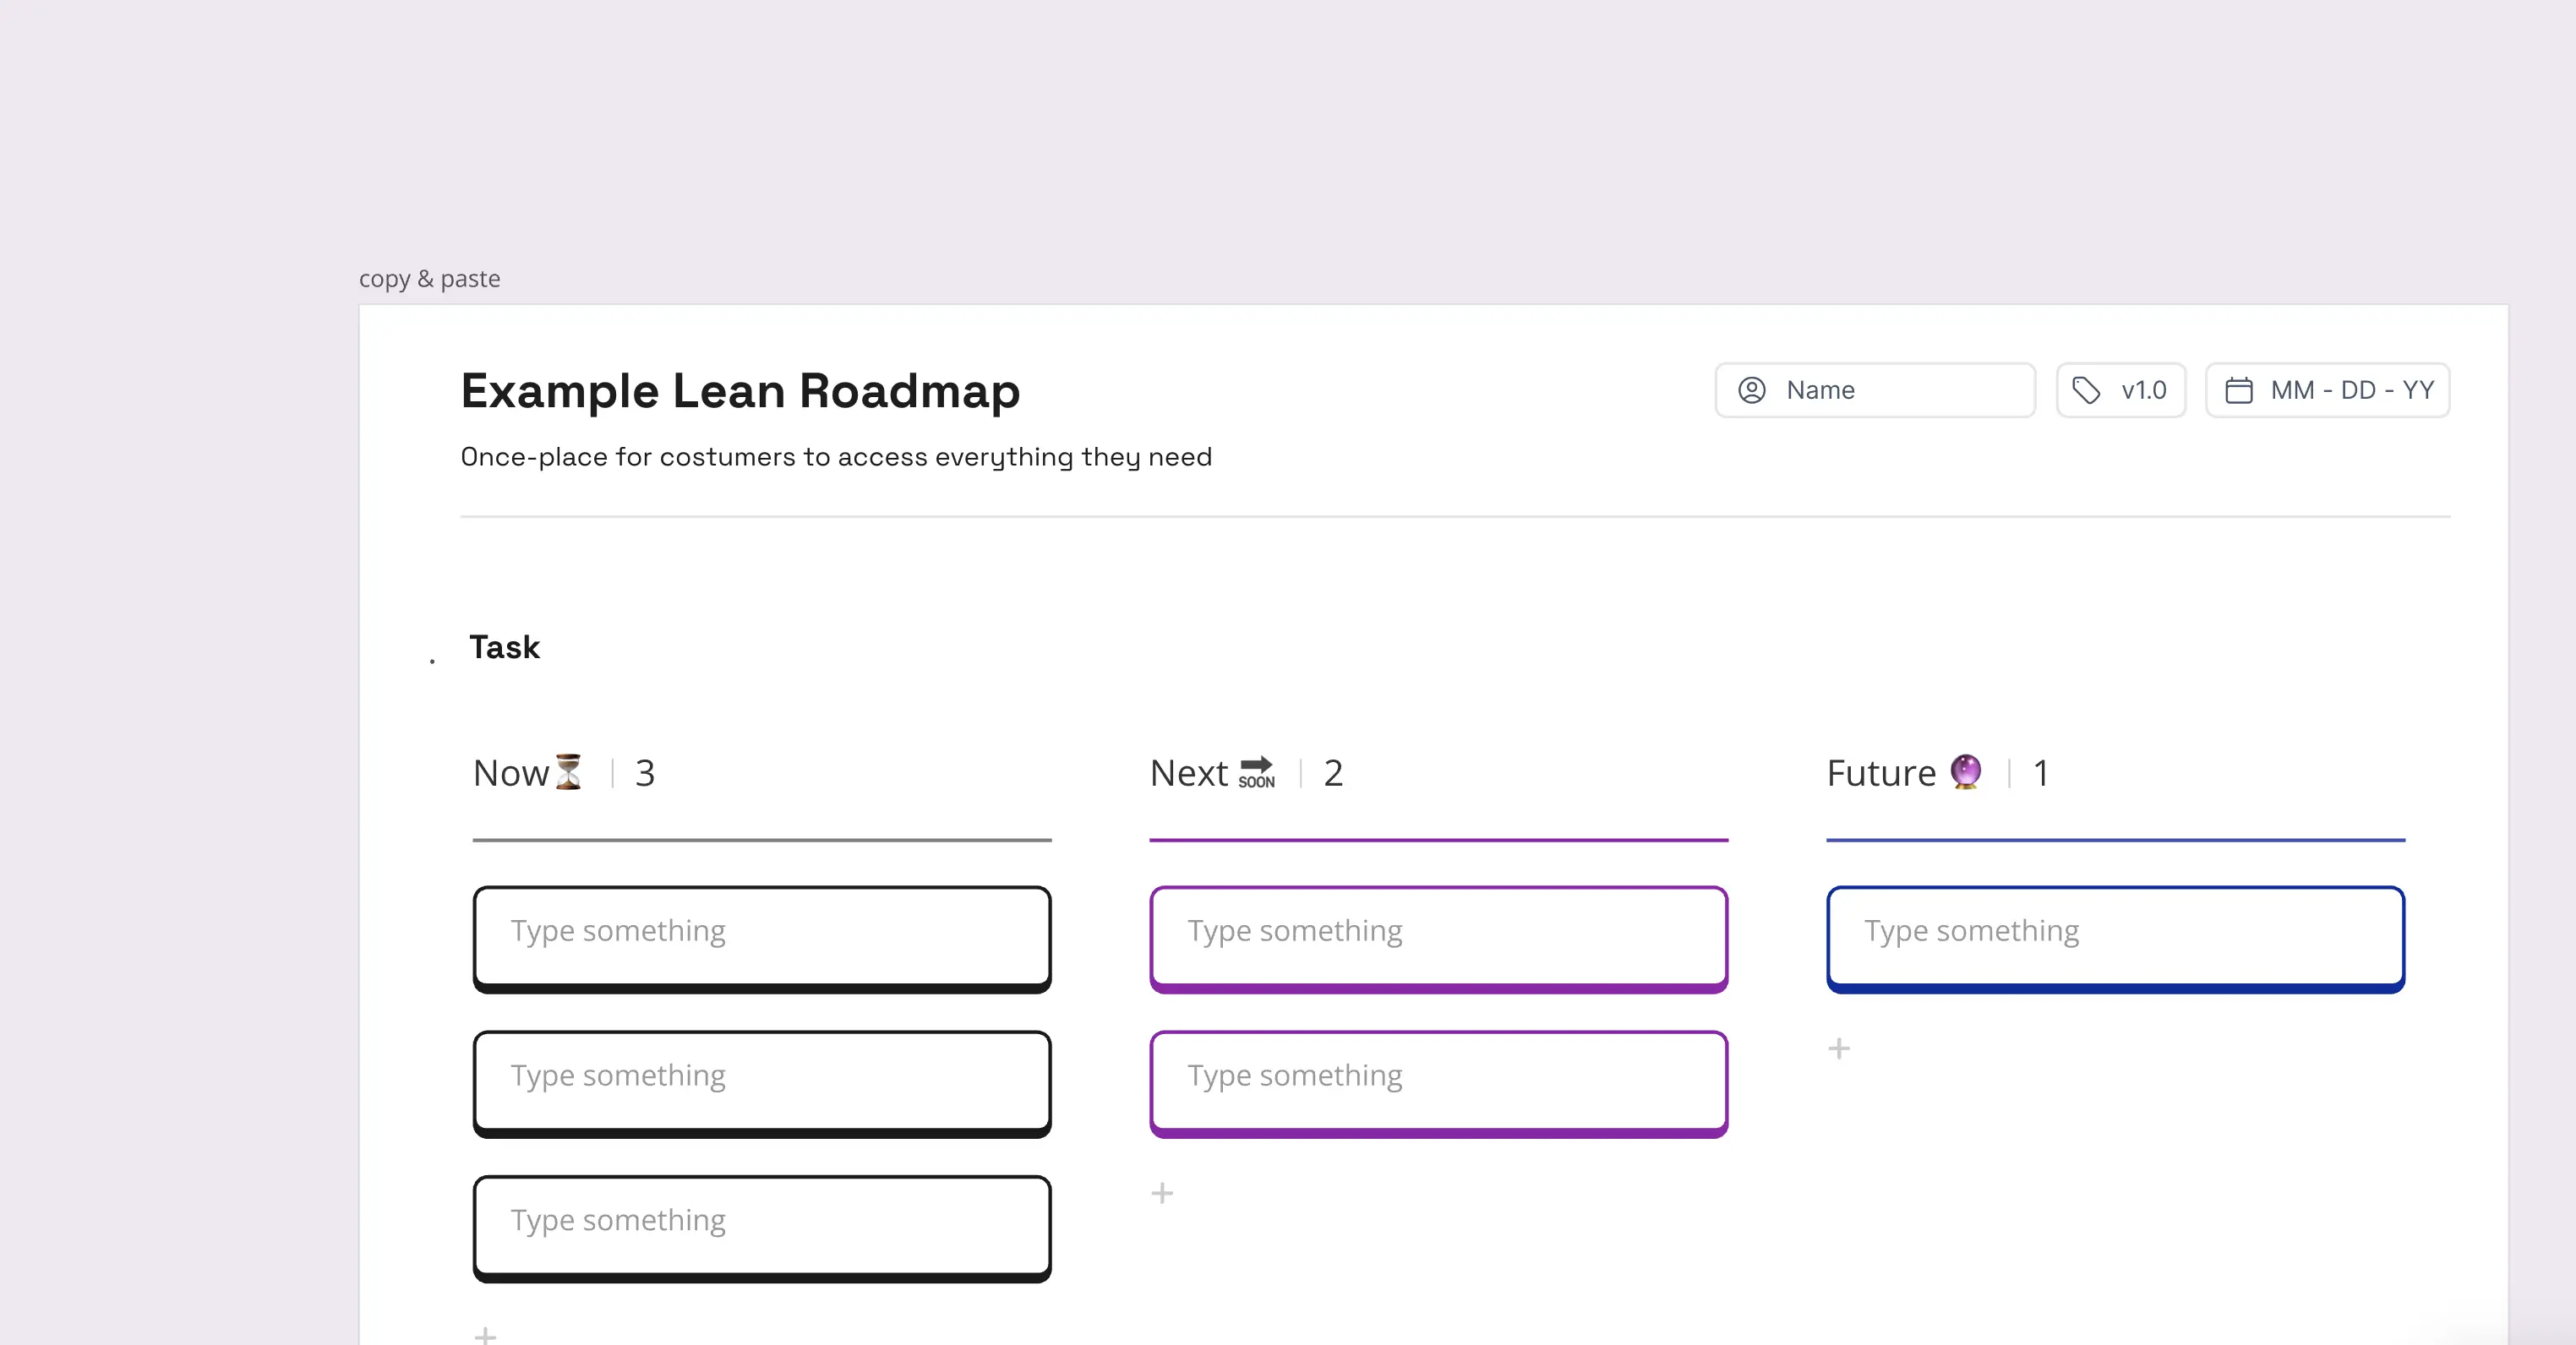Select the blue card in Future column
The height and width of the screenshot is (1345, 2576).
pyautogui.click(x=2115, y=937)
